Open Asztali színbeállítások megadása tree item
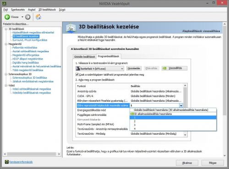This screenshot has width=229, height=169. 31,51
